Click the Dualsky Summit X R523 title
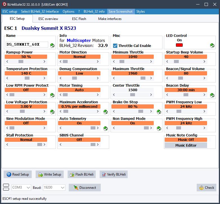220x204 pixels. [x=49, y=28]
